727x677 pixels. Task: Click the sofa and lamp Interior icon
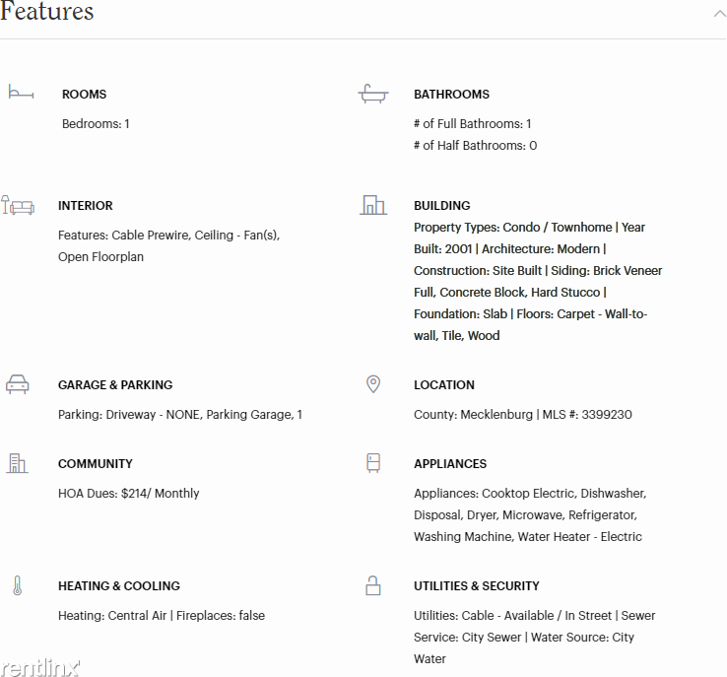click(x=18, y=205)
